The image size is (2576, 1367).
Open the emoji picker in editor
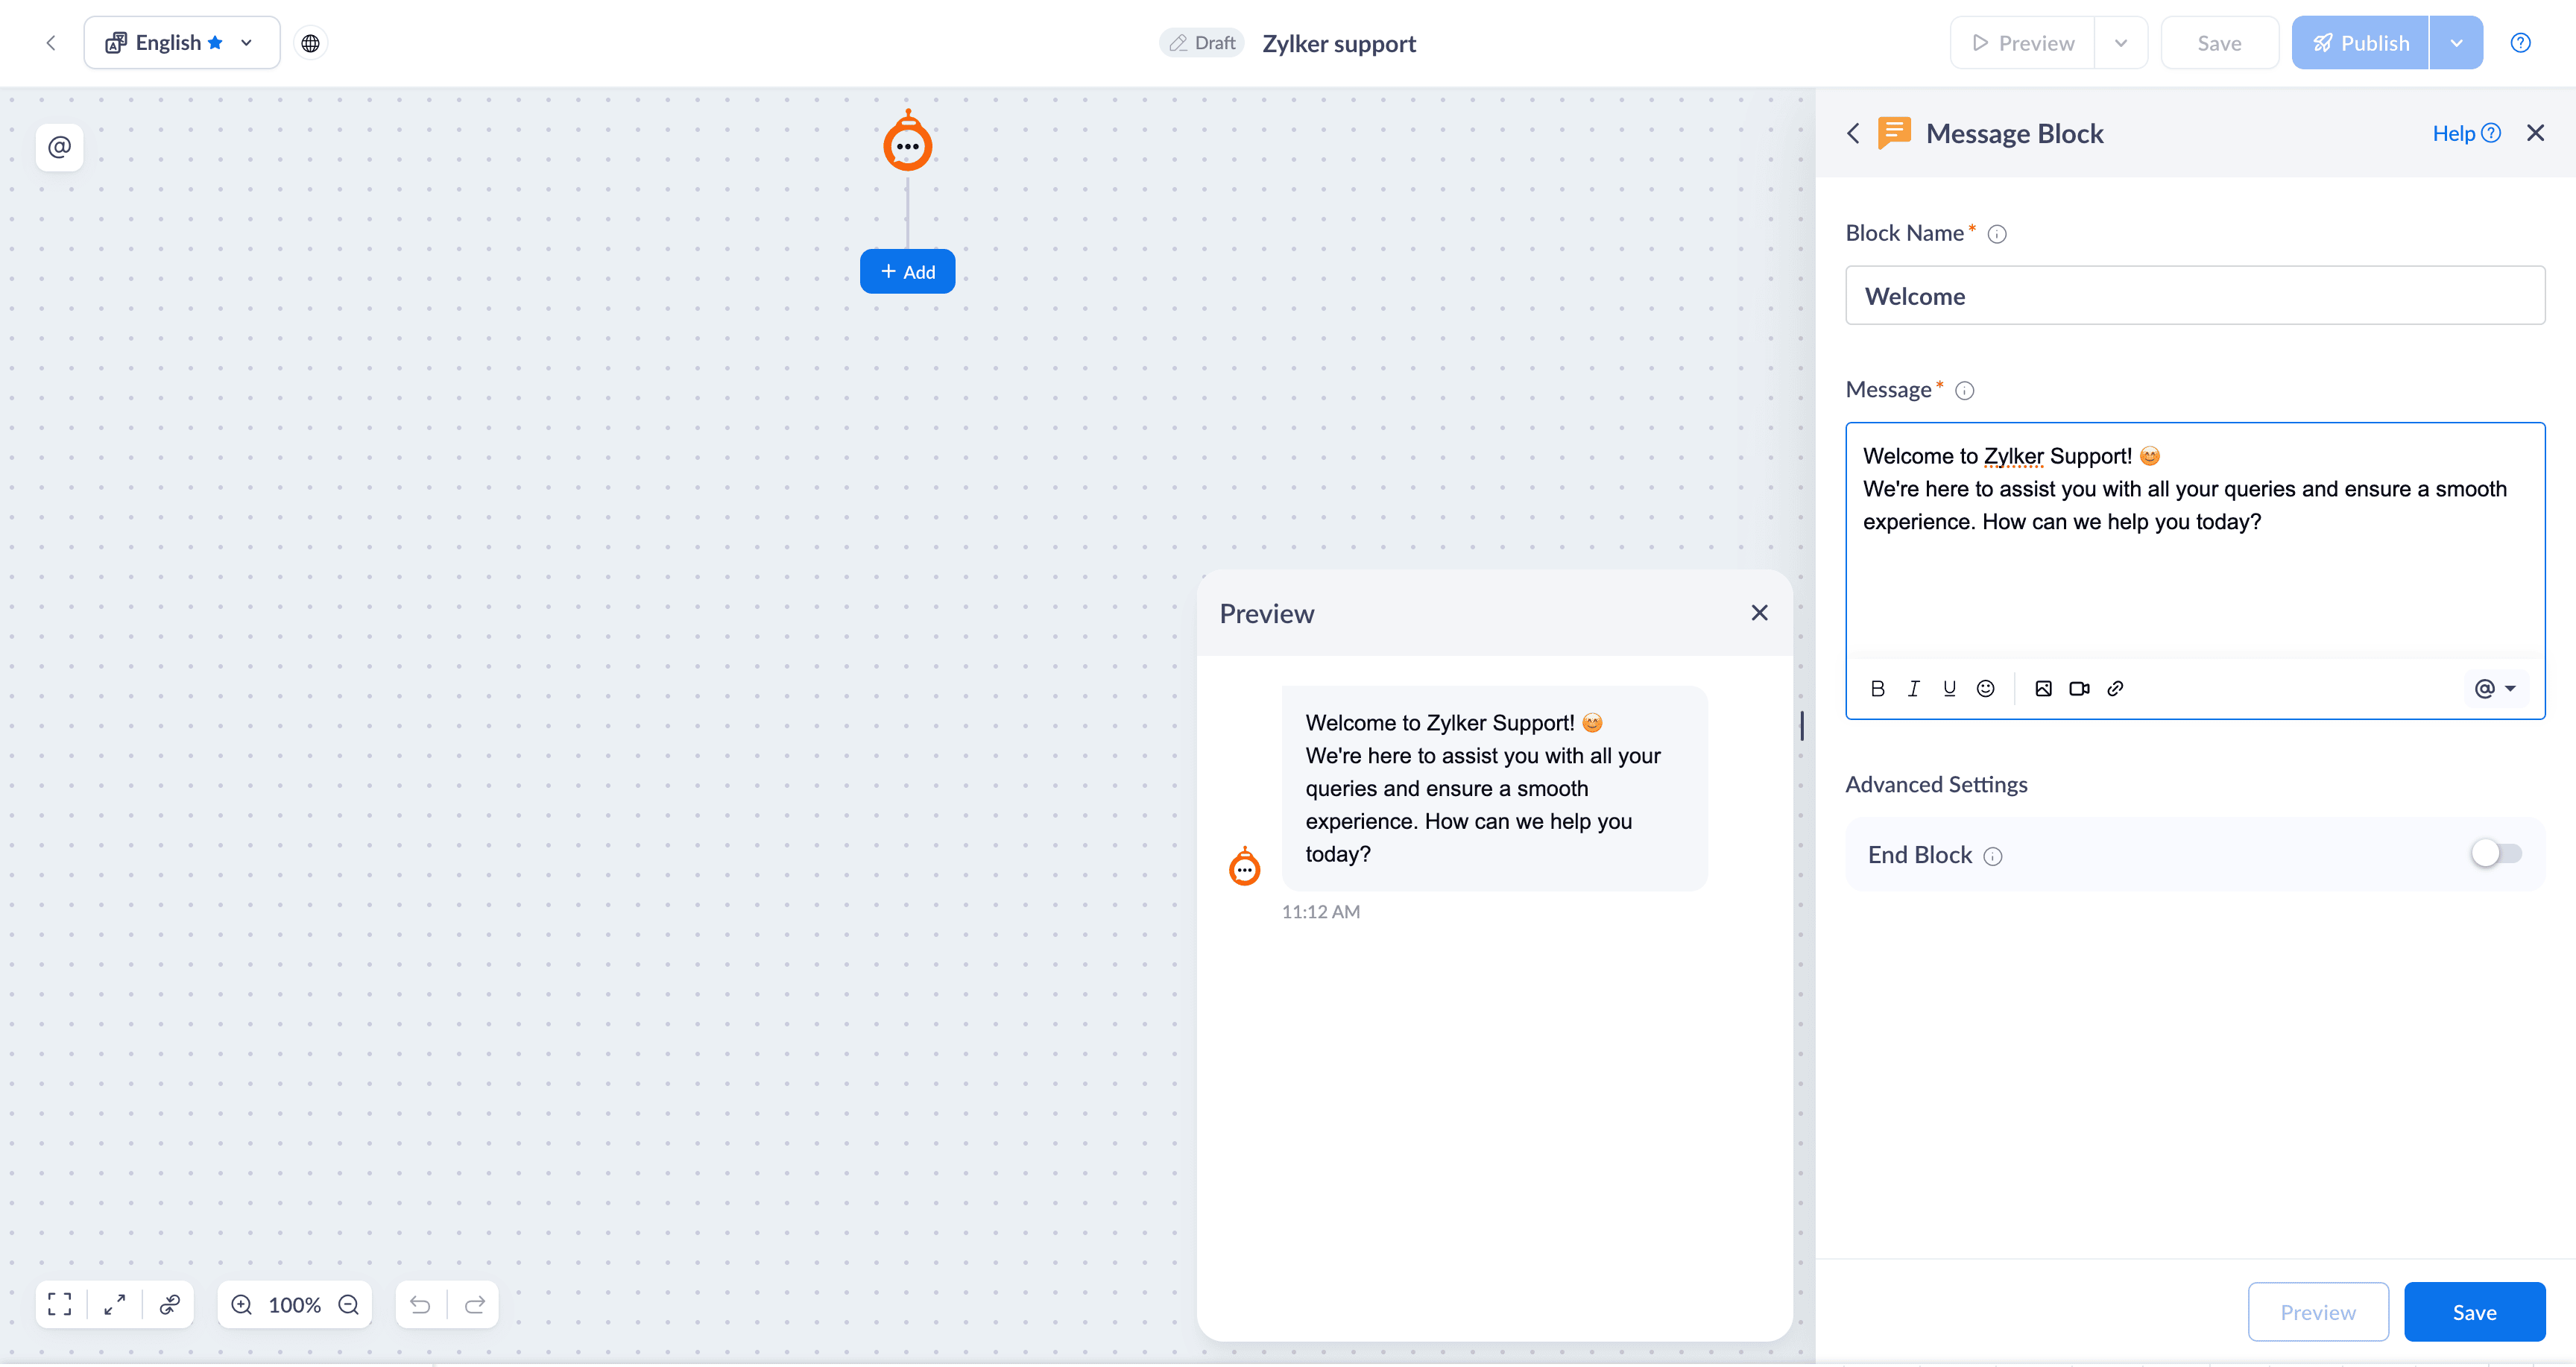(x=1986, y=688)
